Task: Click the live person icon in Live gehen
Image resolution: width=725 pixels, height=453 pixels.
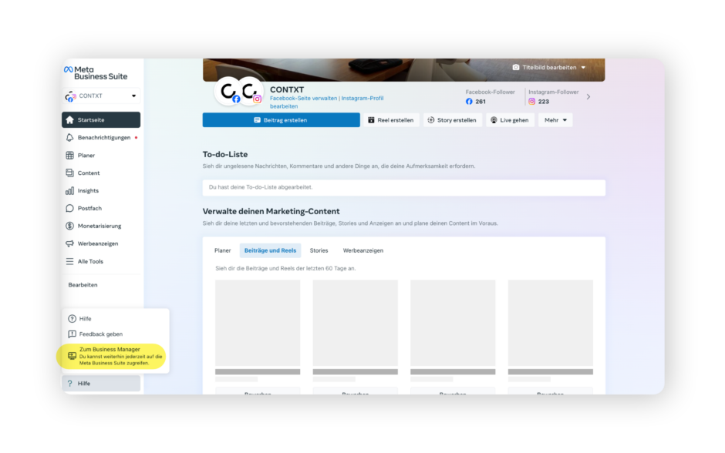Action: pyautogui.click(x=494, y=120)
